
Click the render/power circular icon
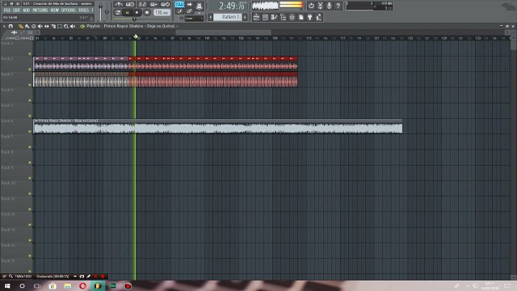[x=311, y=6]
